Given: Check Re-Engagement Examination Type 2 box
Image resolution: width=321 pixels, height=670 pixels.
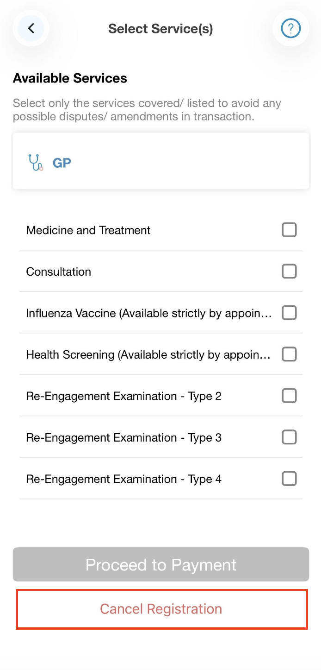Looking at the screenshot, I should pyautogui.click(x=289, y=396).
